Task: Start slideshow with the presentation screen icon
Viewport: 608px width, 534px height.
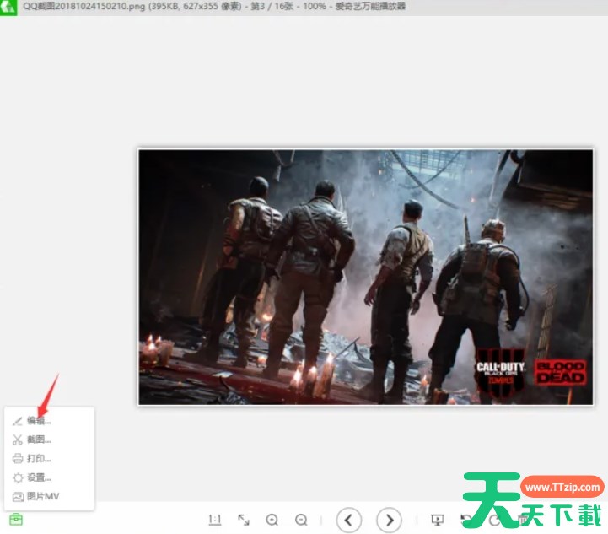Action: click(x=437, y=520)
